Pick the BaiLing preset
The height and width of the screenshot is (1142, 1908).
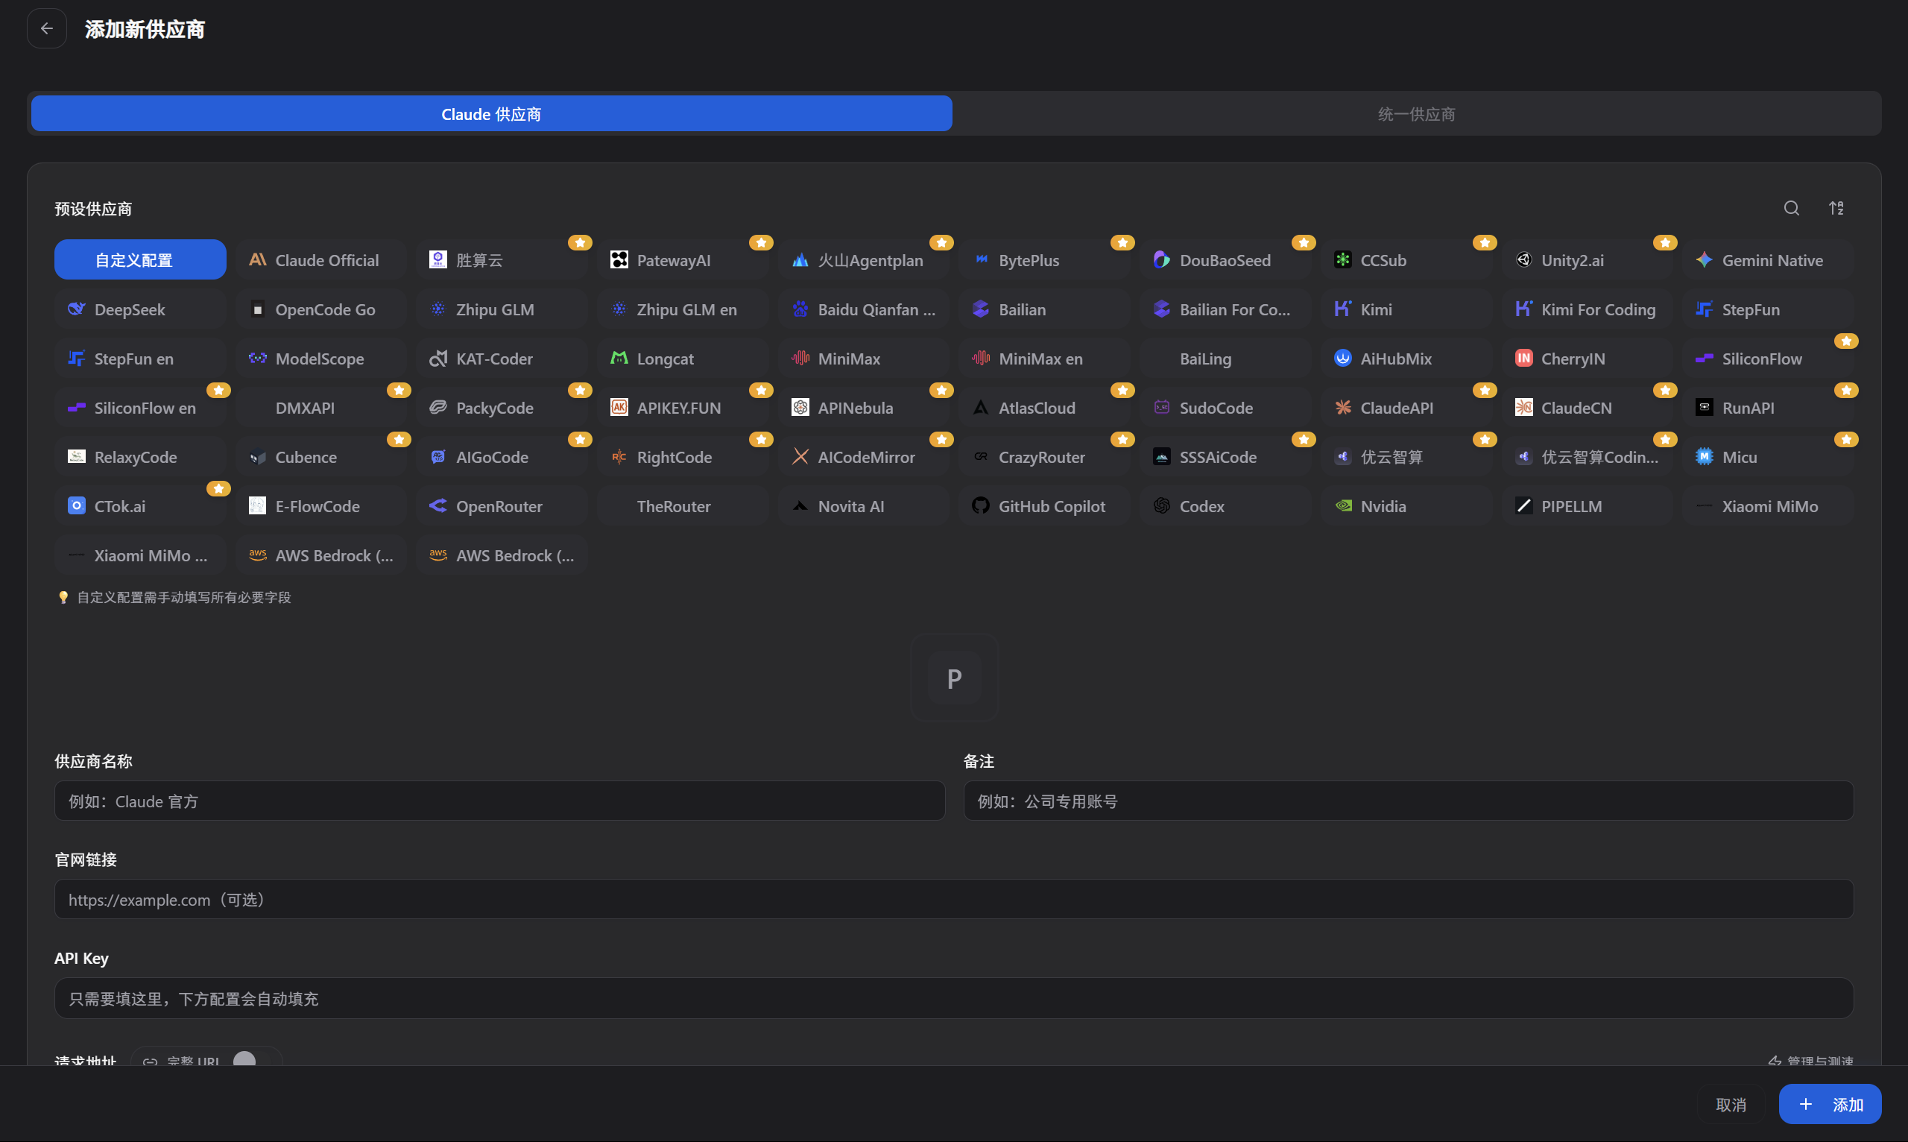pos(1225,359)
